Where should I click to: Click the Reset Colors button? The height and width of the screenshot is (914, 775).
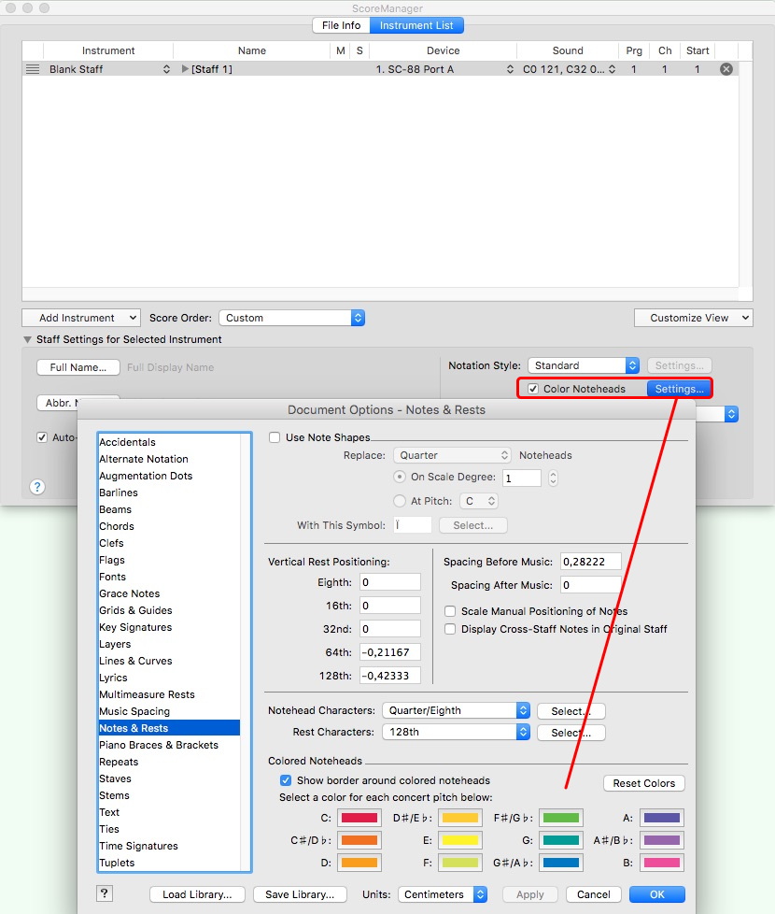pyautogui.click(x=644, y=783)
